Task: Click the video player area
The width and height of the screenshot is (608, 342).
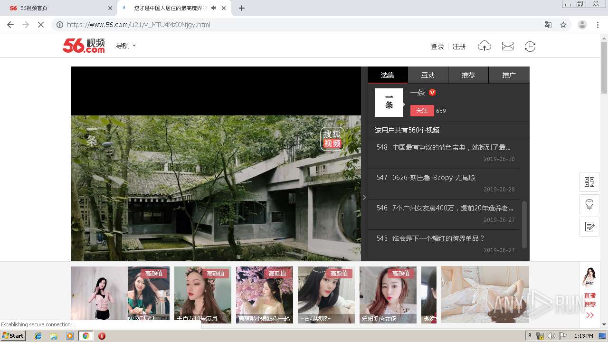Action: point(216,164)
